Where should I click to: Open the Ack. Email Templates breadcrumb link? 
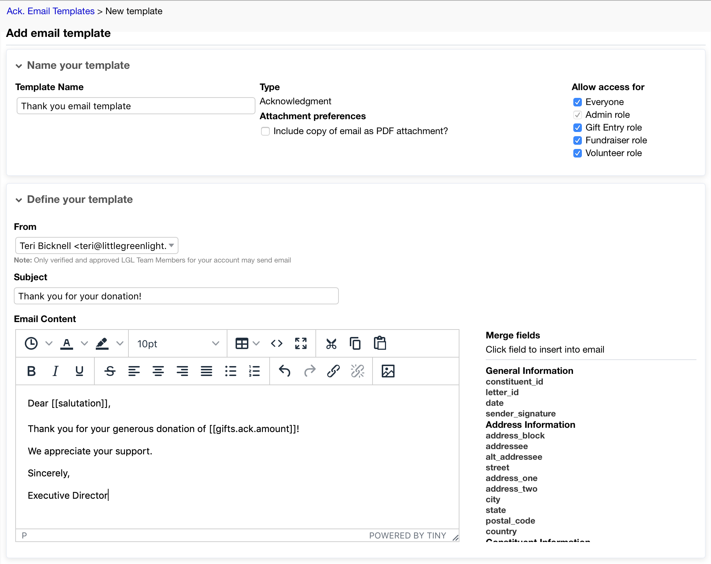[x=50, y=11]
